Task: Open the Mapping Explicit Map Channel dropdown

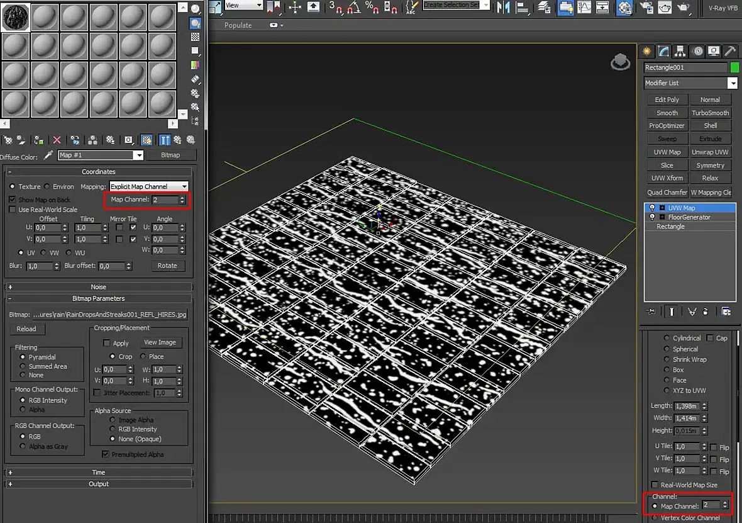Action: (149, 186)
